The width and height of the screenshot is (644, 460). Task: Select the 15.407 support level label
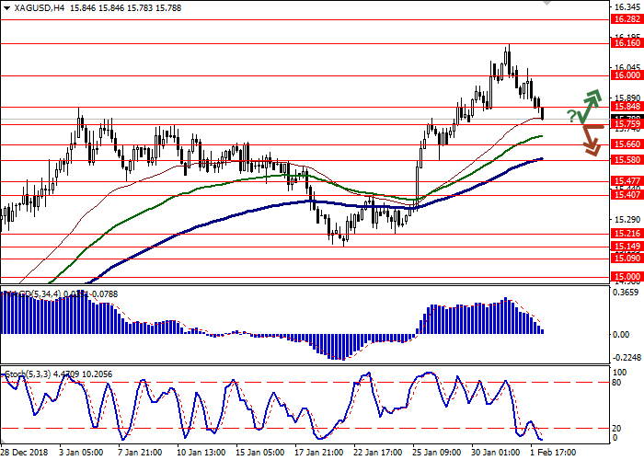(x=626, y=194)
